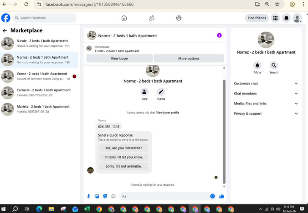Expand Media, files and links section
Viewport: 308px width, 213px height.
pyautogui.click(x=266, y=104)
